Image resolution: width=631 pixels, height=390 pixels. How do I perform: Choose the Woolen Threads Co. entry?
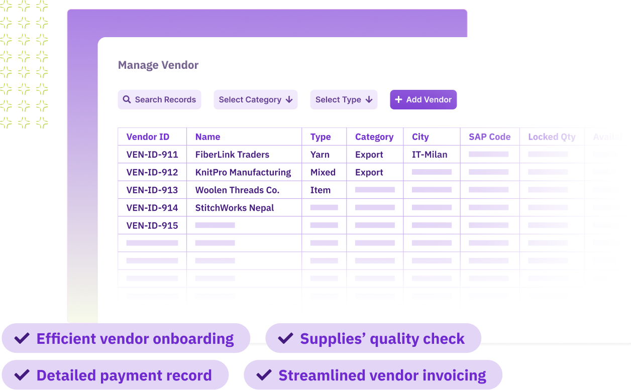(x=237, y=190)
